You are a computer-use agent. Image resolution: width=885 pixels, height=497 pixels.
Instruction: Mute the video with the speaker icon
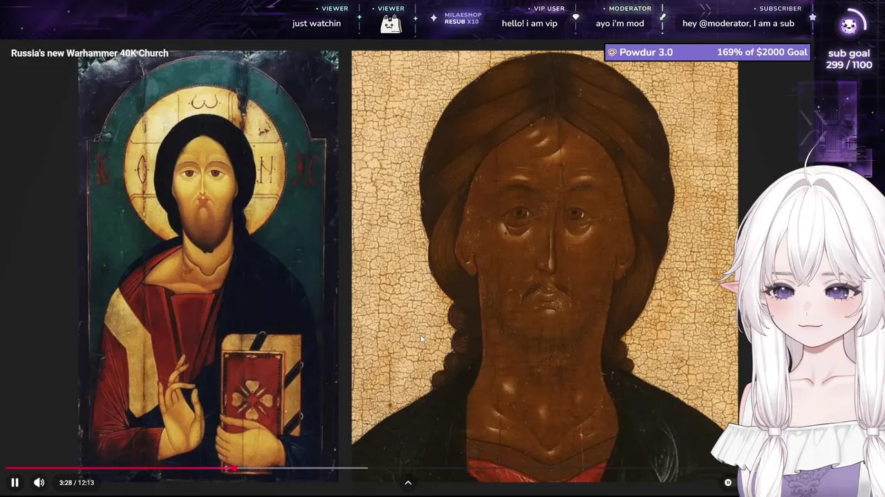coord(39,483)
